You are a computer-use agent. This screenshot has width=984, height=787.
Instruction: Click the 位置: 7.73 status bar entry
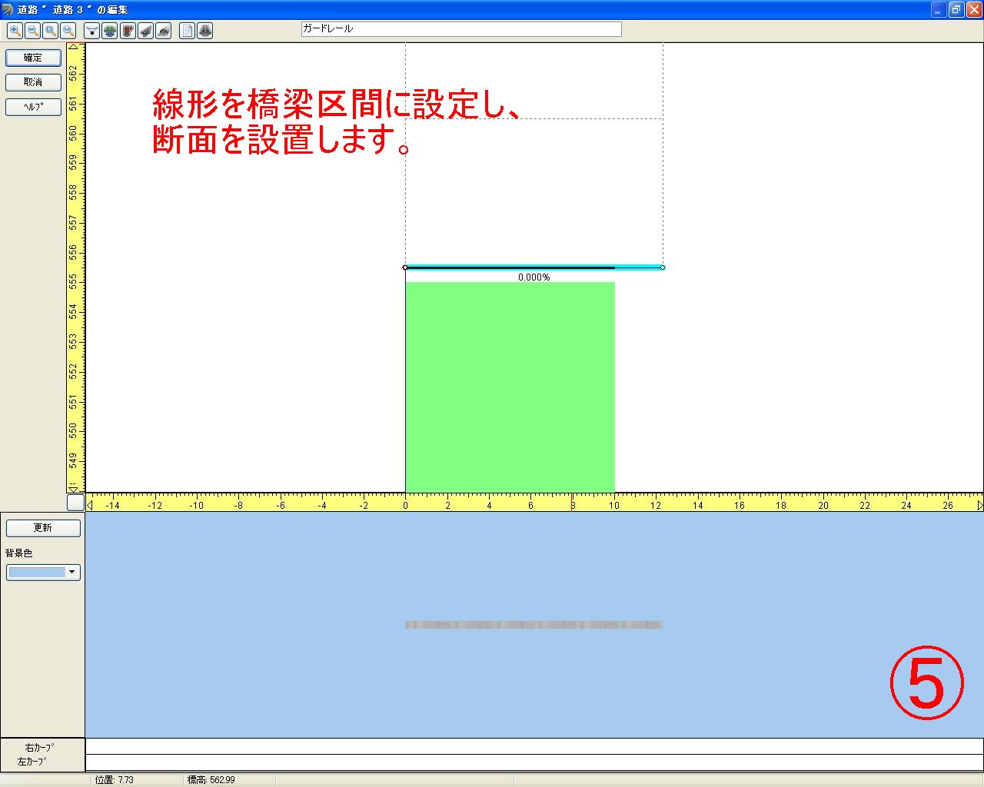tap(115, 780)
